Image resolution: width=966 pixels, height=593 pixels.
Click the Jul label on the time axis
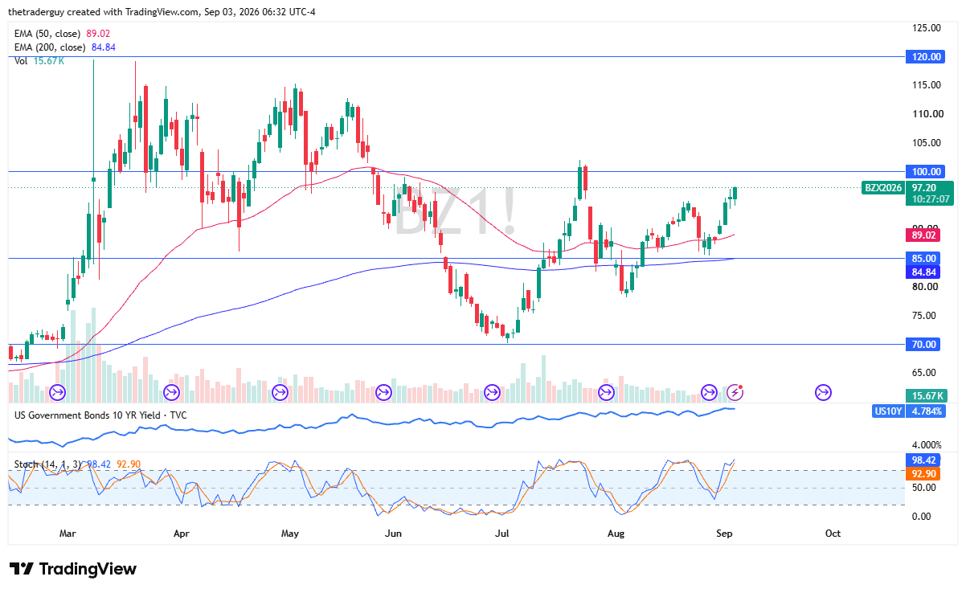click(502, 534)
